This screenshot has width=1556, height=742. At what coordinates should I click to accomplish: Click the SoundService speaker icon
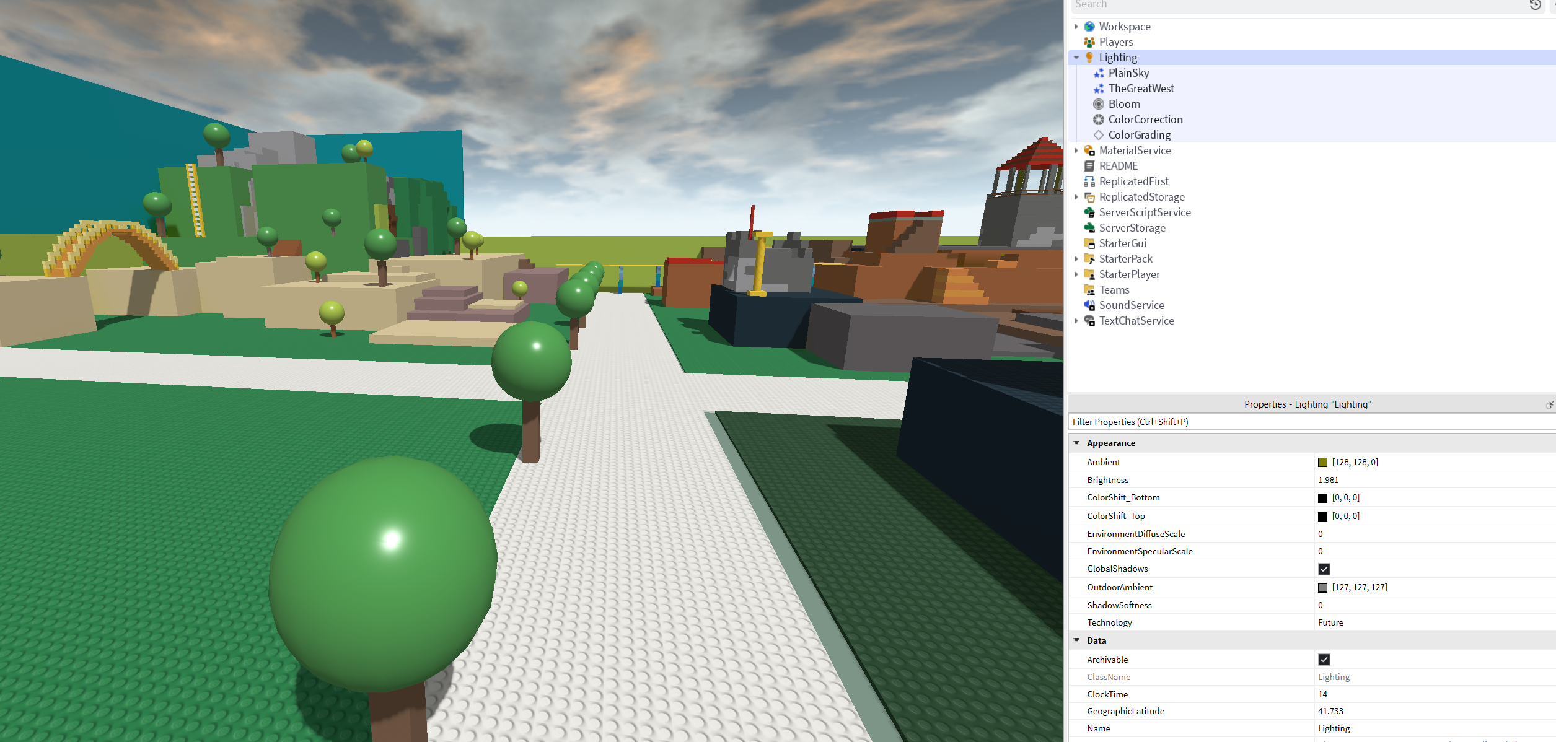coord(1089,305)
